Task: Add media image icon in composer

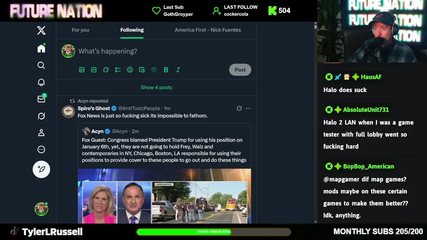Action: 82,70
